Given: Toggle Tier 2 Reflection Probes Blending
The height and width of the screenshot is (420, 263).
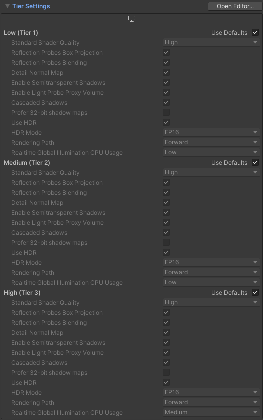Looking at the screenshot, I should click(166, 192).
